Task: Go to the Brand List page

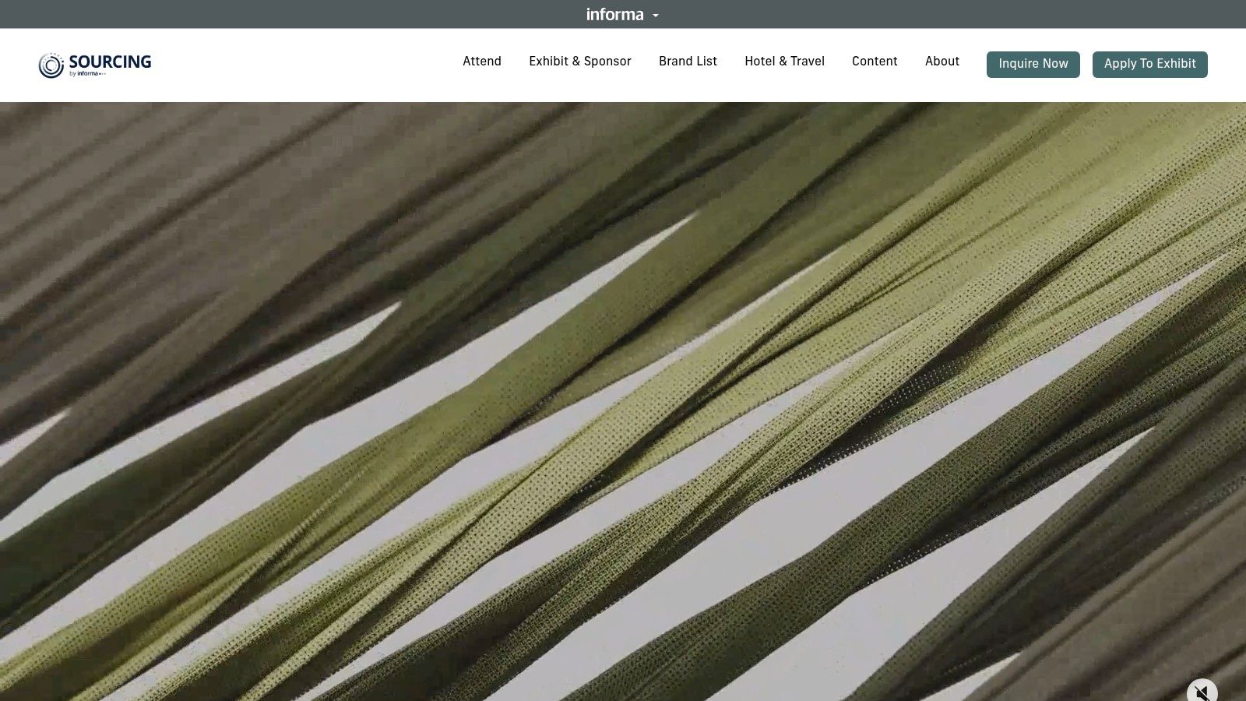Action: click(x=688, y=62)
